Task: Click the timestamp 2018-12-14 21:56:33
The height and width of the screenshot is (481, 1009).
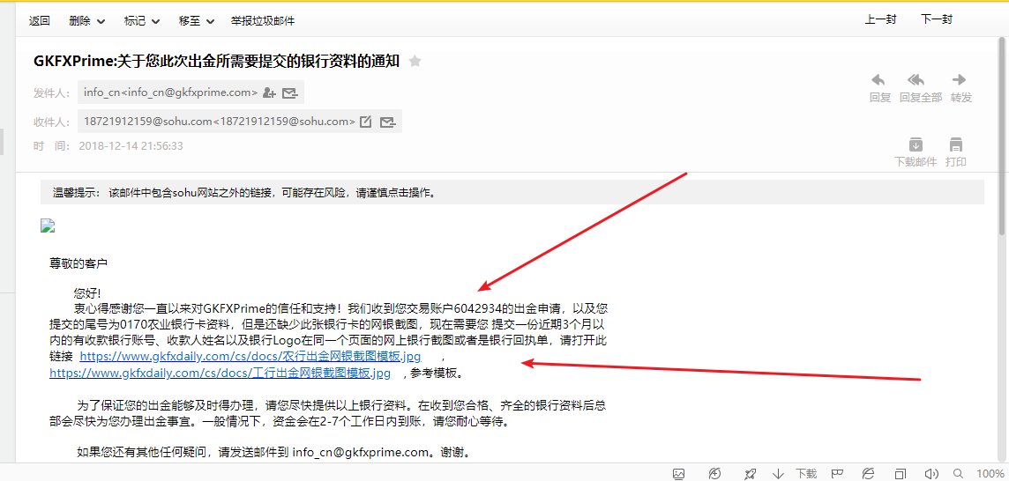Action: point(131,146)
